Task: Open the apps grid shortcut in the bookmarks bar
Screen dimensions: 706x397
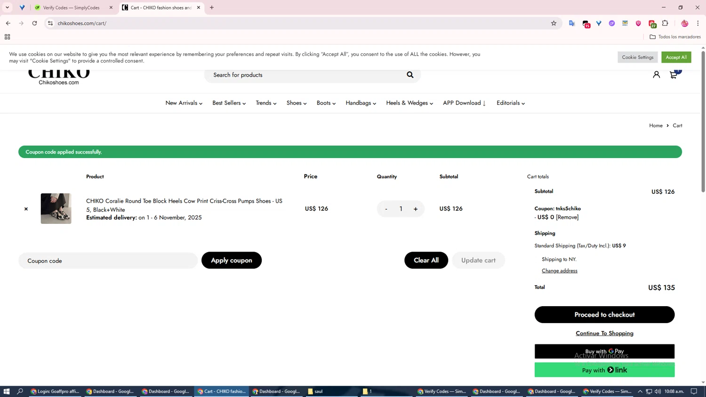Action: (7, 37)
